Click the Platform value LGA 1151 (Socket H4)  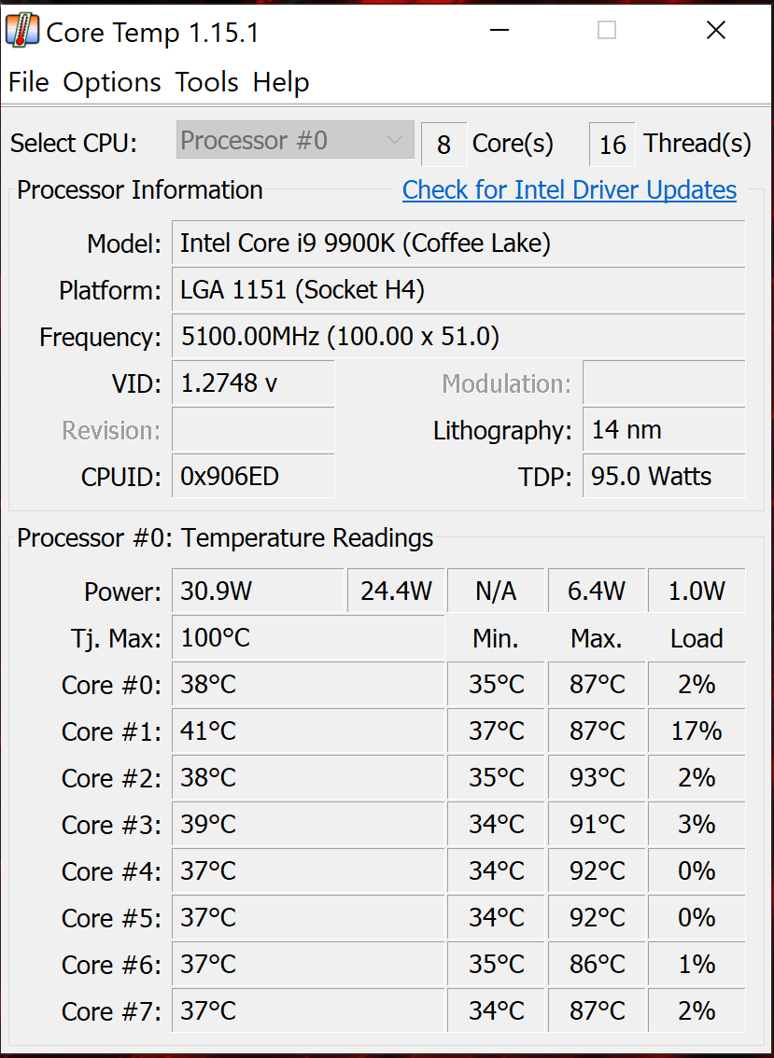coord(458,290)
